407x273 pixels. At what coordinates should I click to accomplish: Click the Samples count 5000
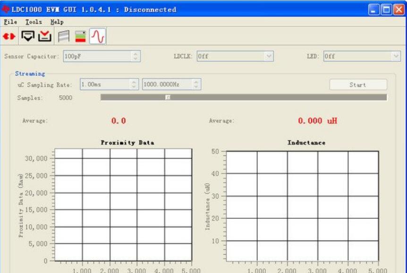(x=66, y=98)
